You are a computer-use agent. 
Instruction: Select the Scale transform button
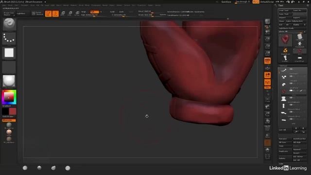tap(70, 14)
